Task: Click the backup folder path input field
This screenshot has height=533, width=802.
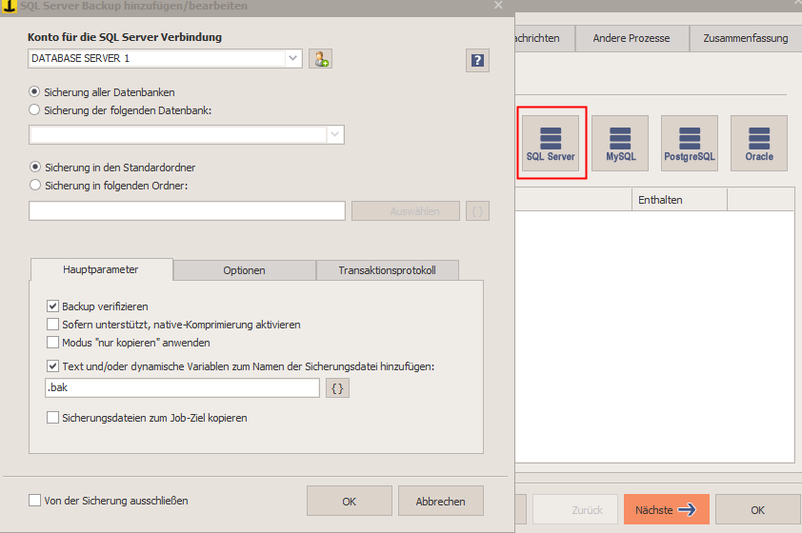Action: point(188,211)
